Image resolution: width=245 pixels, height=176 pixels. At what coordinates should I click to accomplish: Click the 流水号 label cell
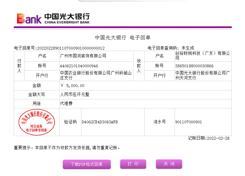159,122
